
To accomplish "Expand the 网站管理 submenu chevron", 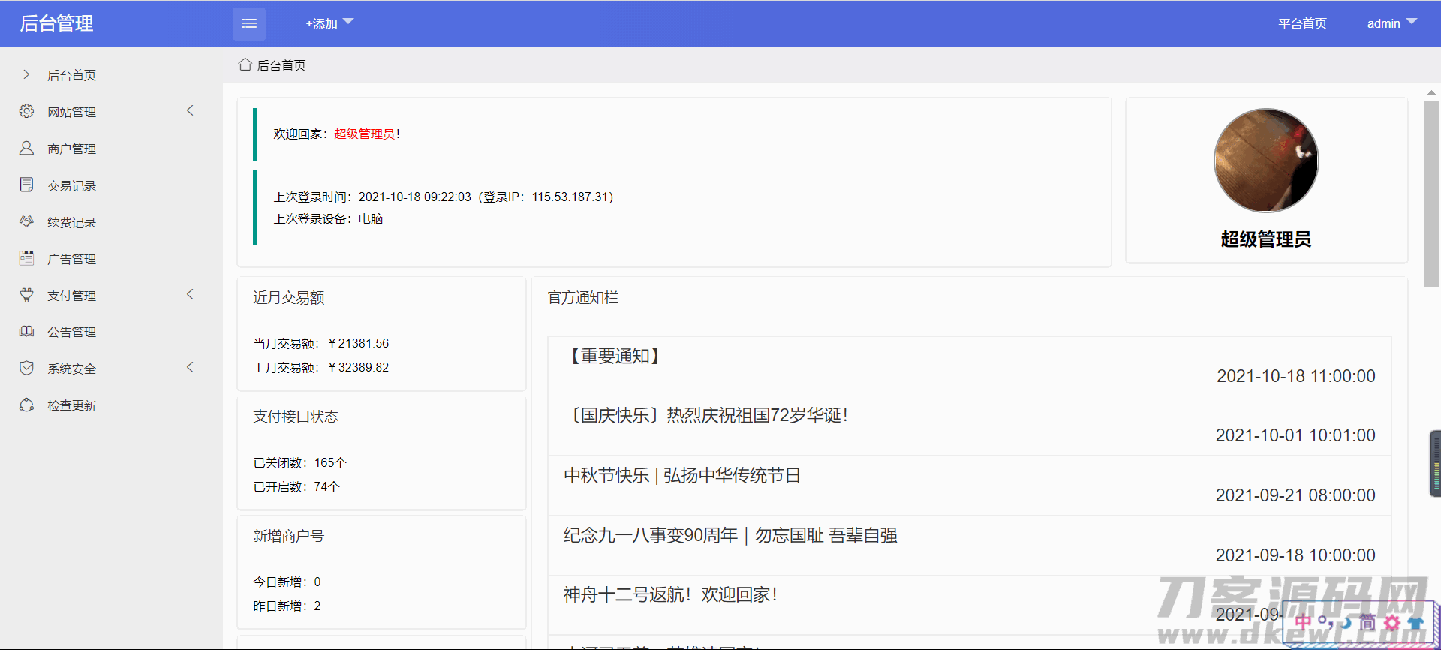I will click(190, 110).
